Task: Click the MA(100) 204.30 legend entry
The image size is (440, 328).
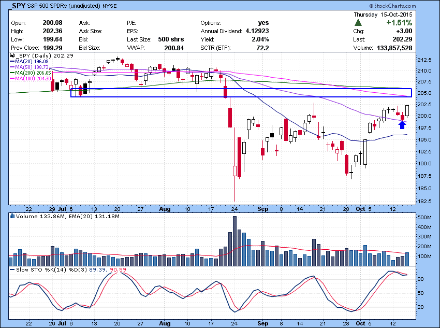Action: coord(31,79)
